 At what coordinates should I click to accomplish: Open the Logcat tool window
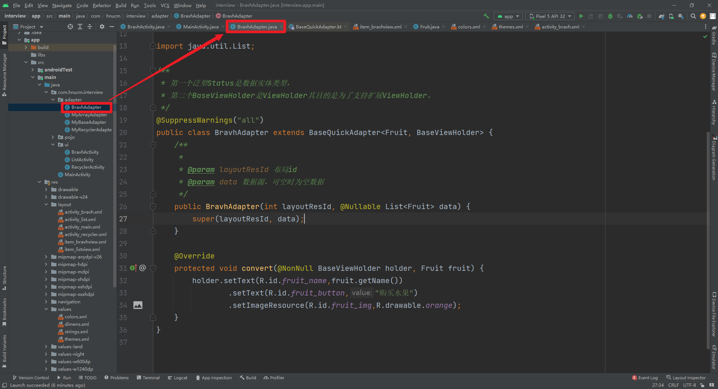click(178, 378)
